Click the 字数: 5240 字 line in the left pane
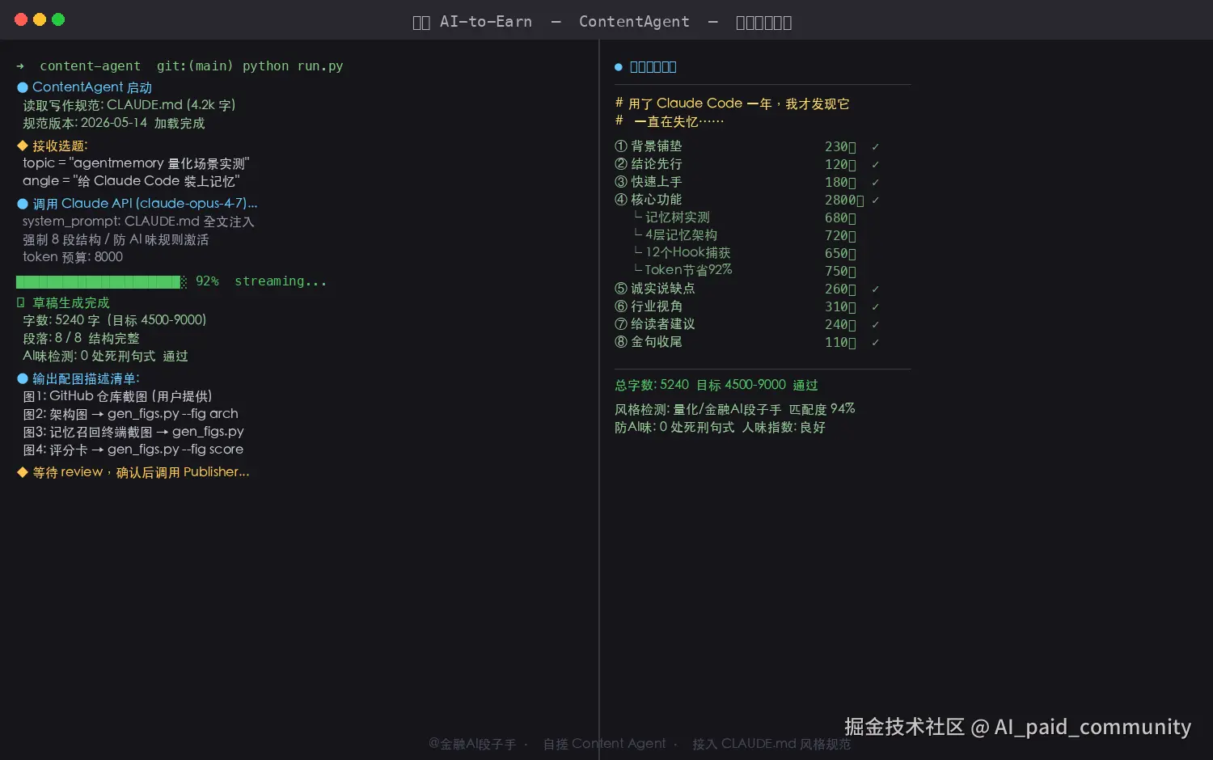Image resolution: width=1213 pixels, height=760 pixels. tap(115, 320)
